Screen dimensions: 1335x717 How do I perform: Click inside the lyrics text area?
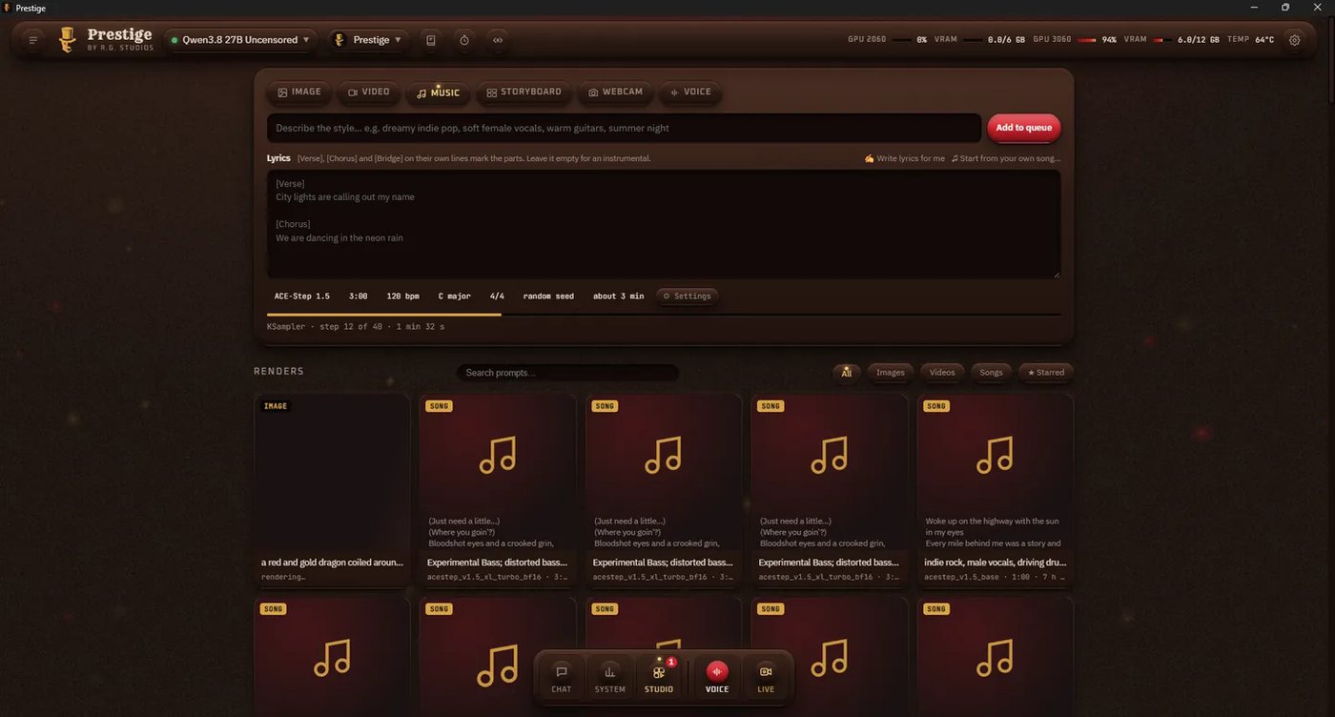pos(664,224)
